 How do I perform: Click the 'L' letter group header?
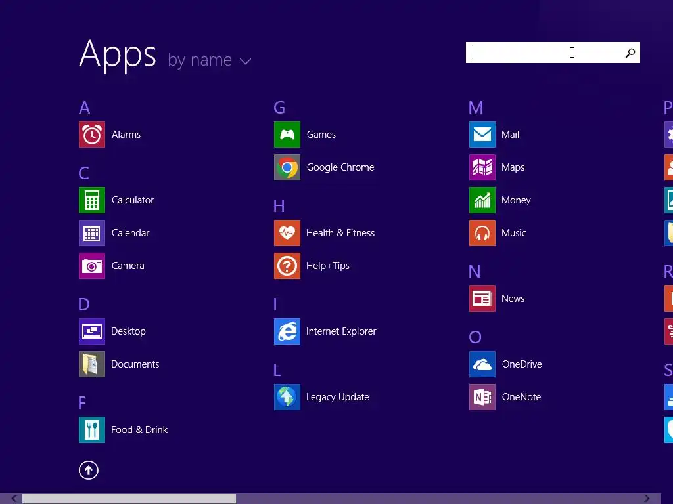coord(277,370)
